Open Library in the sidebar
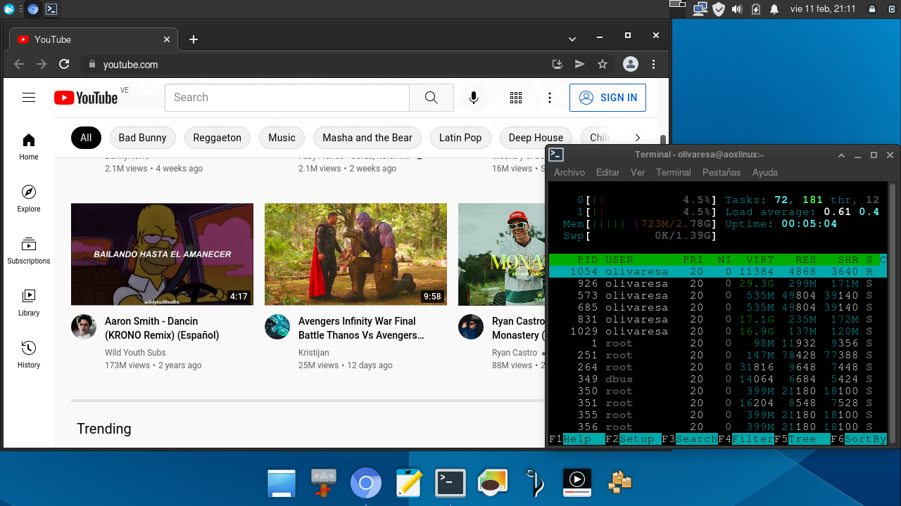This screenshot has height=506, width=901. tap(29, 302)
